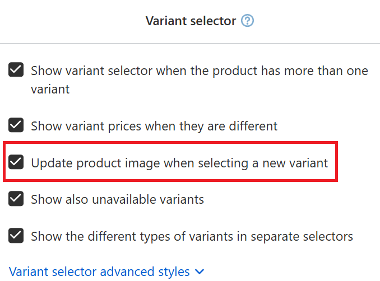Click the chevron beside Variant selector advanced styles
The height and width of the screenshot is (281, 380).
pyautogui.click(x=200, y=272)
